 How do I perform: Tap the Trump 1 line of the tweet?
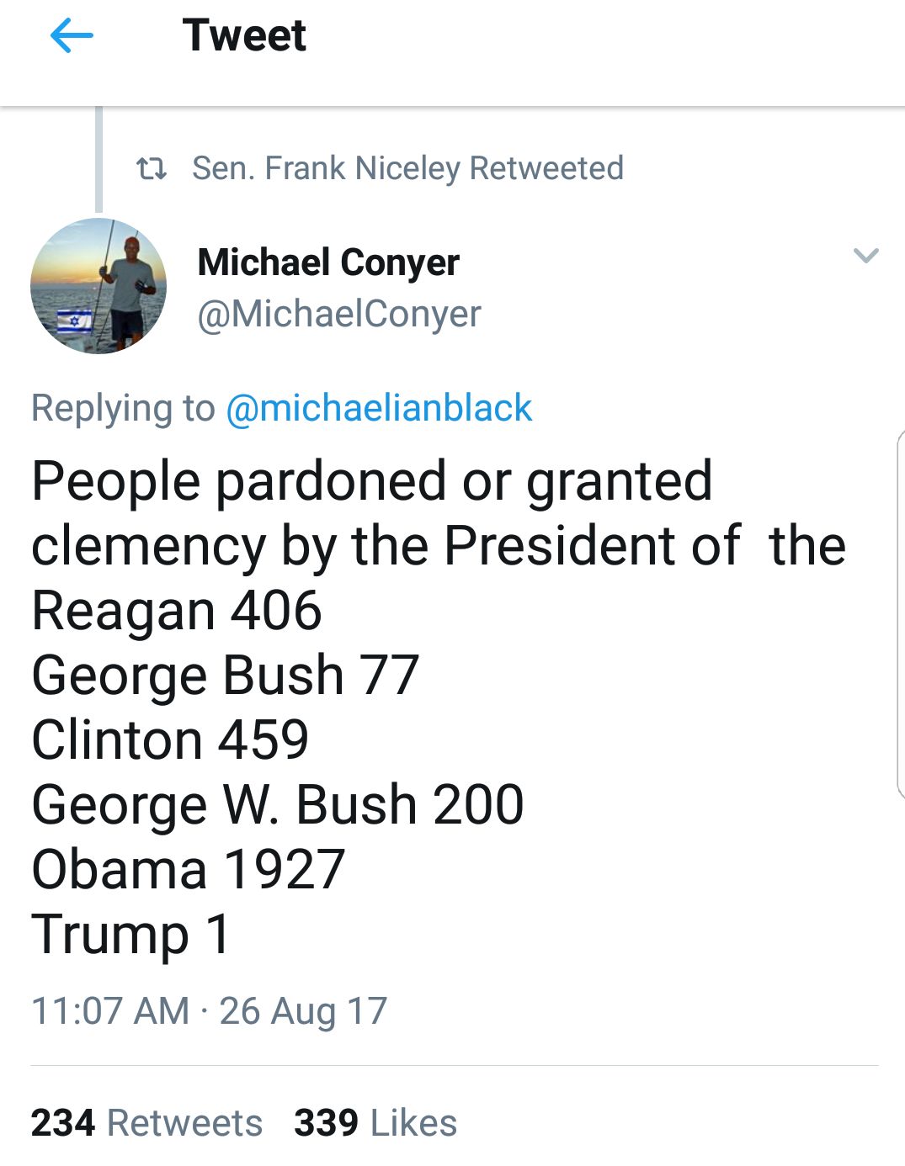pyautogui.click(x=130, y=935)
